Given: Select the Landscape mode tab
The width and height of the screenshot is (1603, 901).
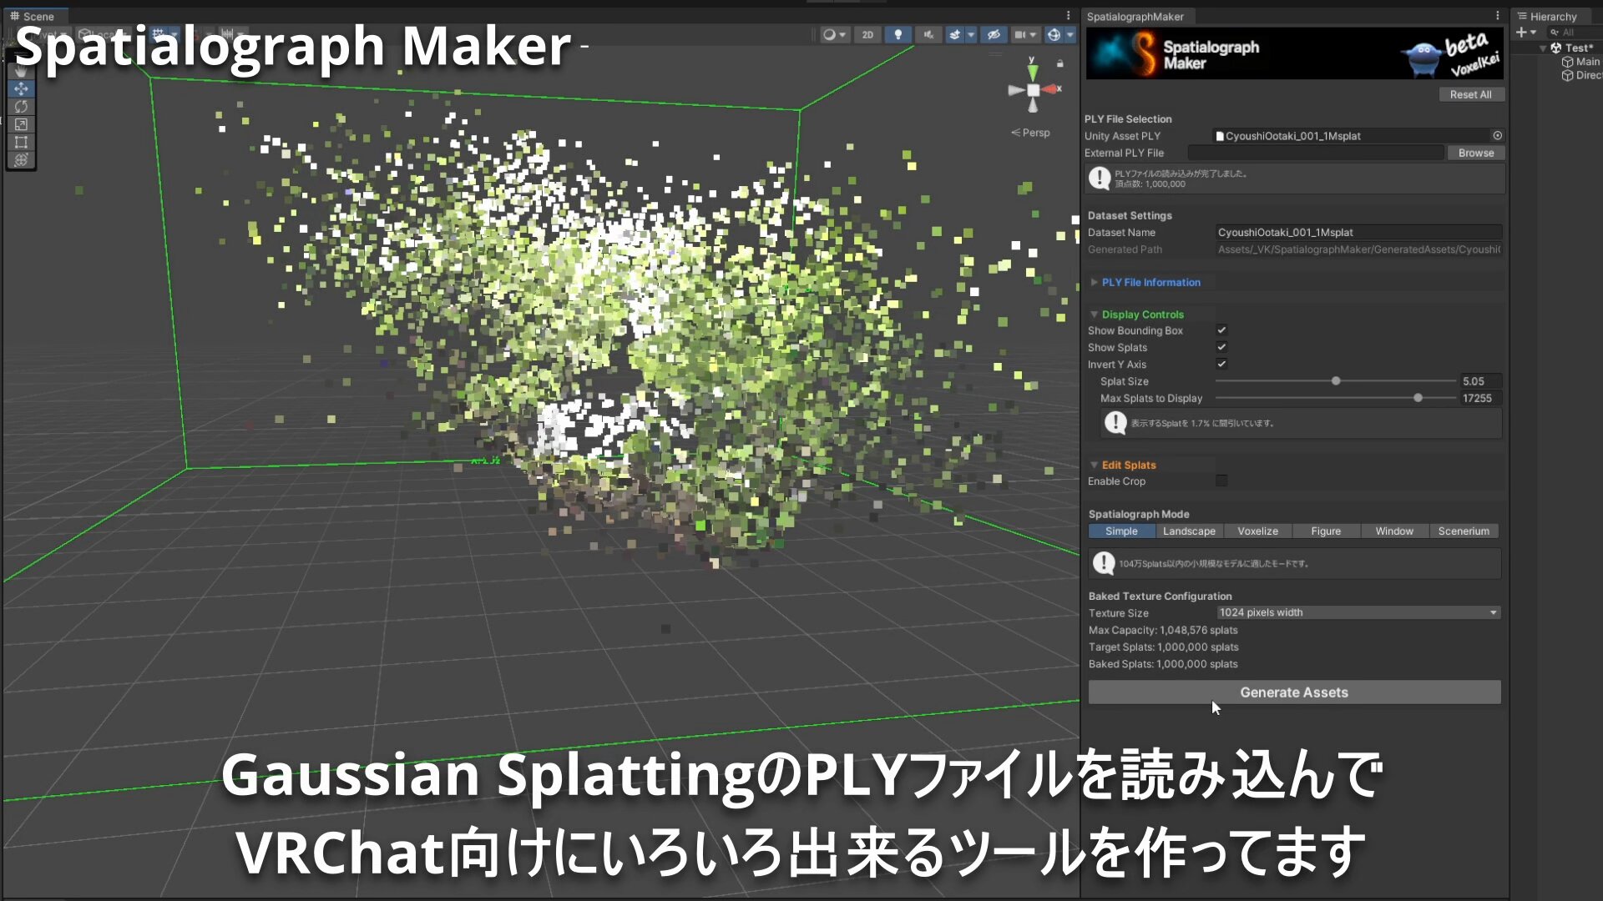Looking at the screenshot, I should click(1189, 531).
